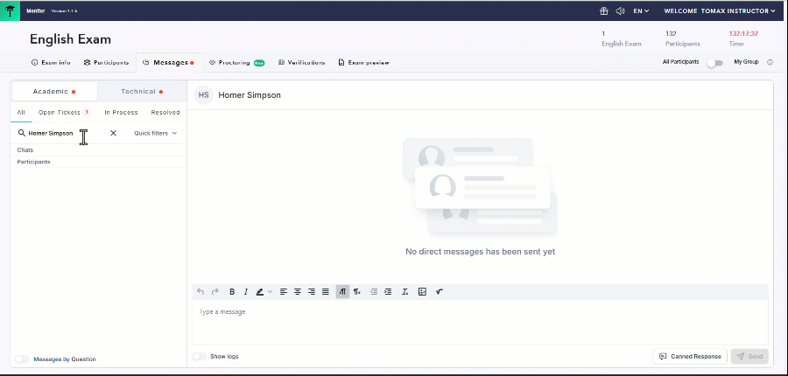Enable Messages by Question switch
Image resolution: width=788 pixels, height=376 pixels.
pos(22,359)
